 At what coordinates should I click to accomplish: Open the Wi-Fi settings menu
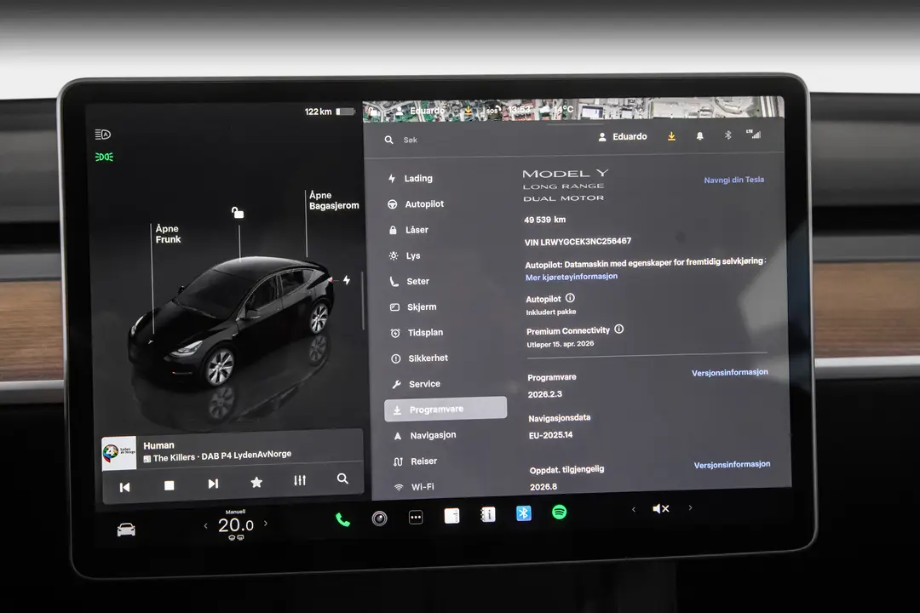click(x=414, y=487)
